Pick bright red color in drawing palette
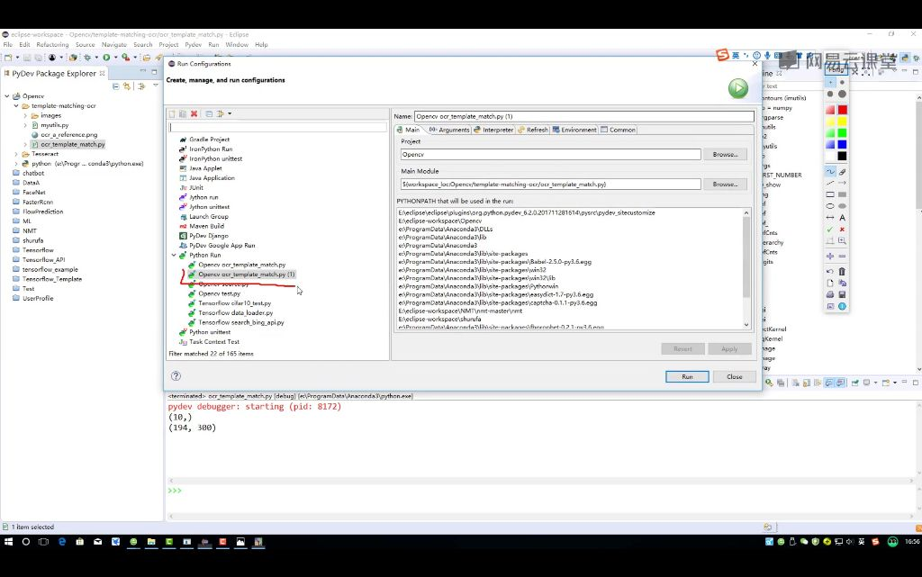 (x=842, y=110)
